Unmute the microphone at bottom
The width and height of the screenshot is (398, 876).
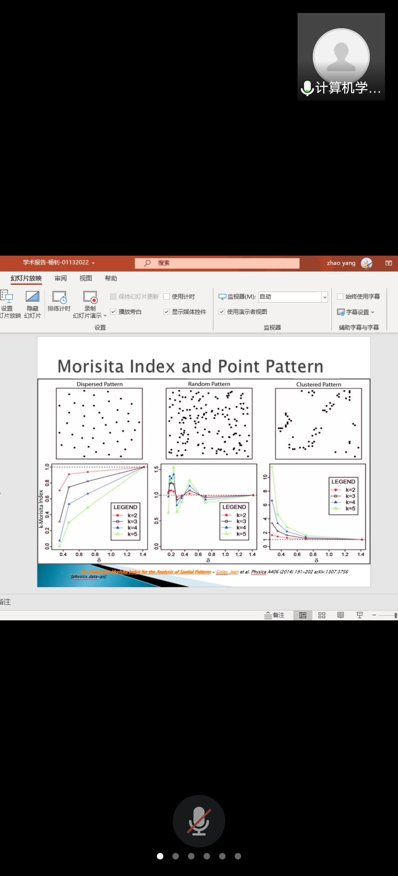tap(199, 821)
